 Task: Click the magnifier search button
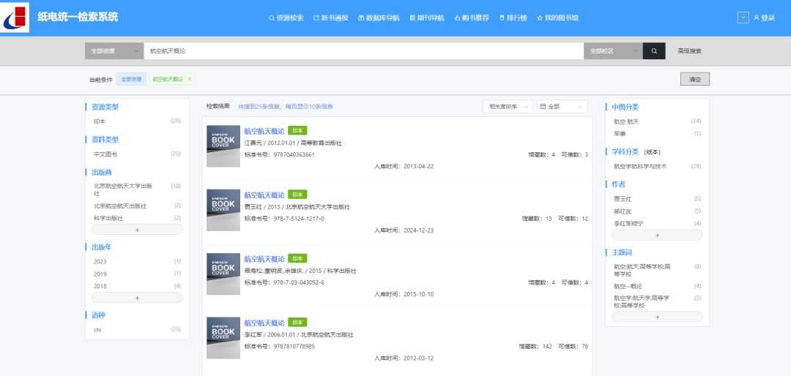[x=653, y=51]
